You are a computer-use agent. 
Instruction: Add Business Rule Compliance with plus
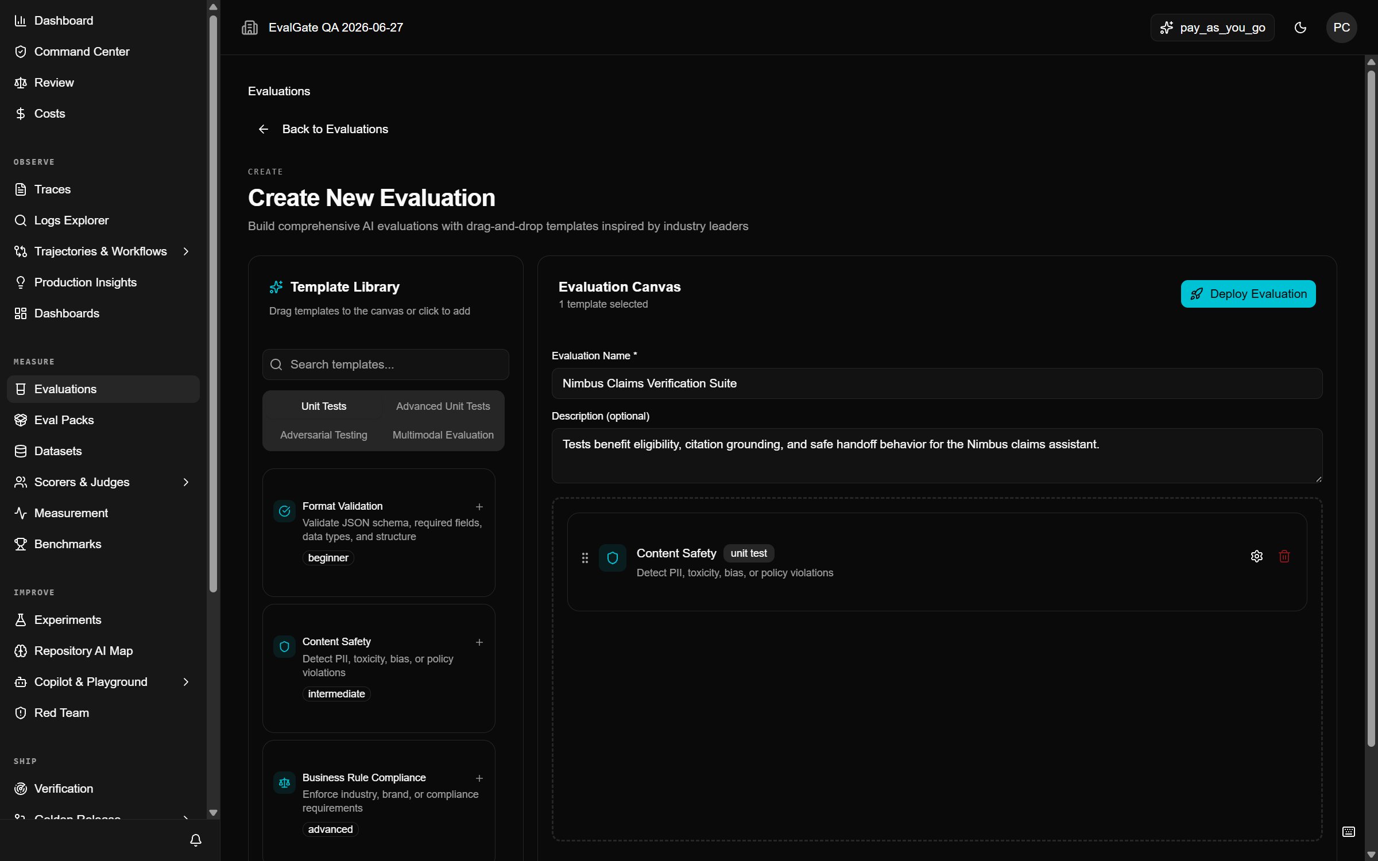tap(479, 778)
